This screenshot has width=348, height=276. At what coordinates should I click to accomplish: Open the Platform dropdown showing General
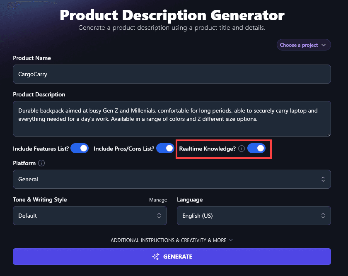tap(172, 179)
